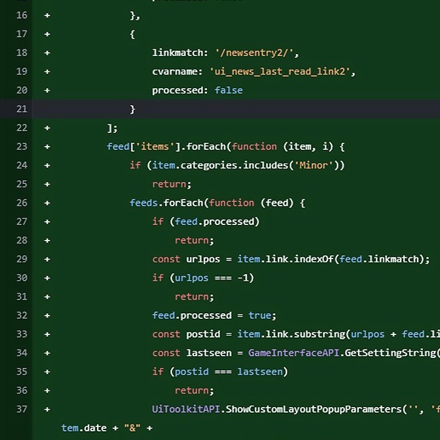
Task: Click 'feeds' identifier on line 26
Action: point(144,203)
